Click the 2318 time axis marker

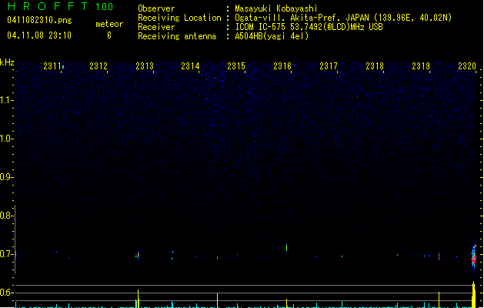(x=375, y=66)
